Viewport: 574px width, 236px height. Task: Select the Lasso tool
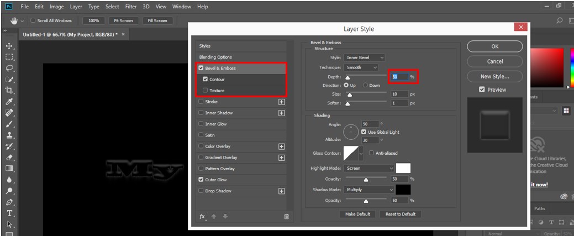tap(9, 68)
